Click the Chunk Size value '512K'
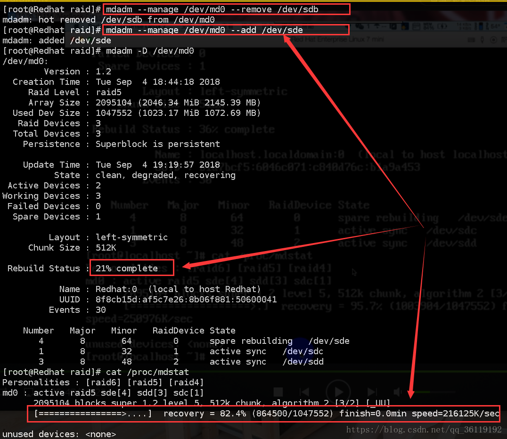507x439 pixels. [x=106, y=247]
